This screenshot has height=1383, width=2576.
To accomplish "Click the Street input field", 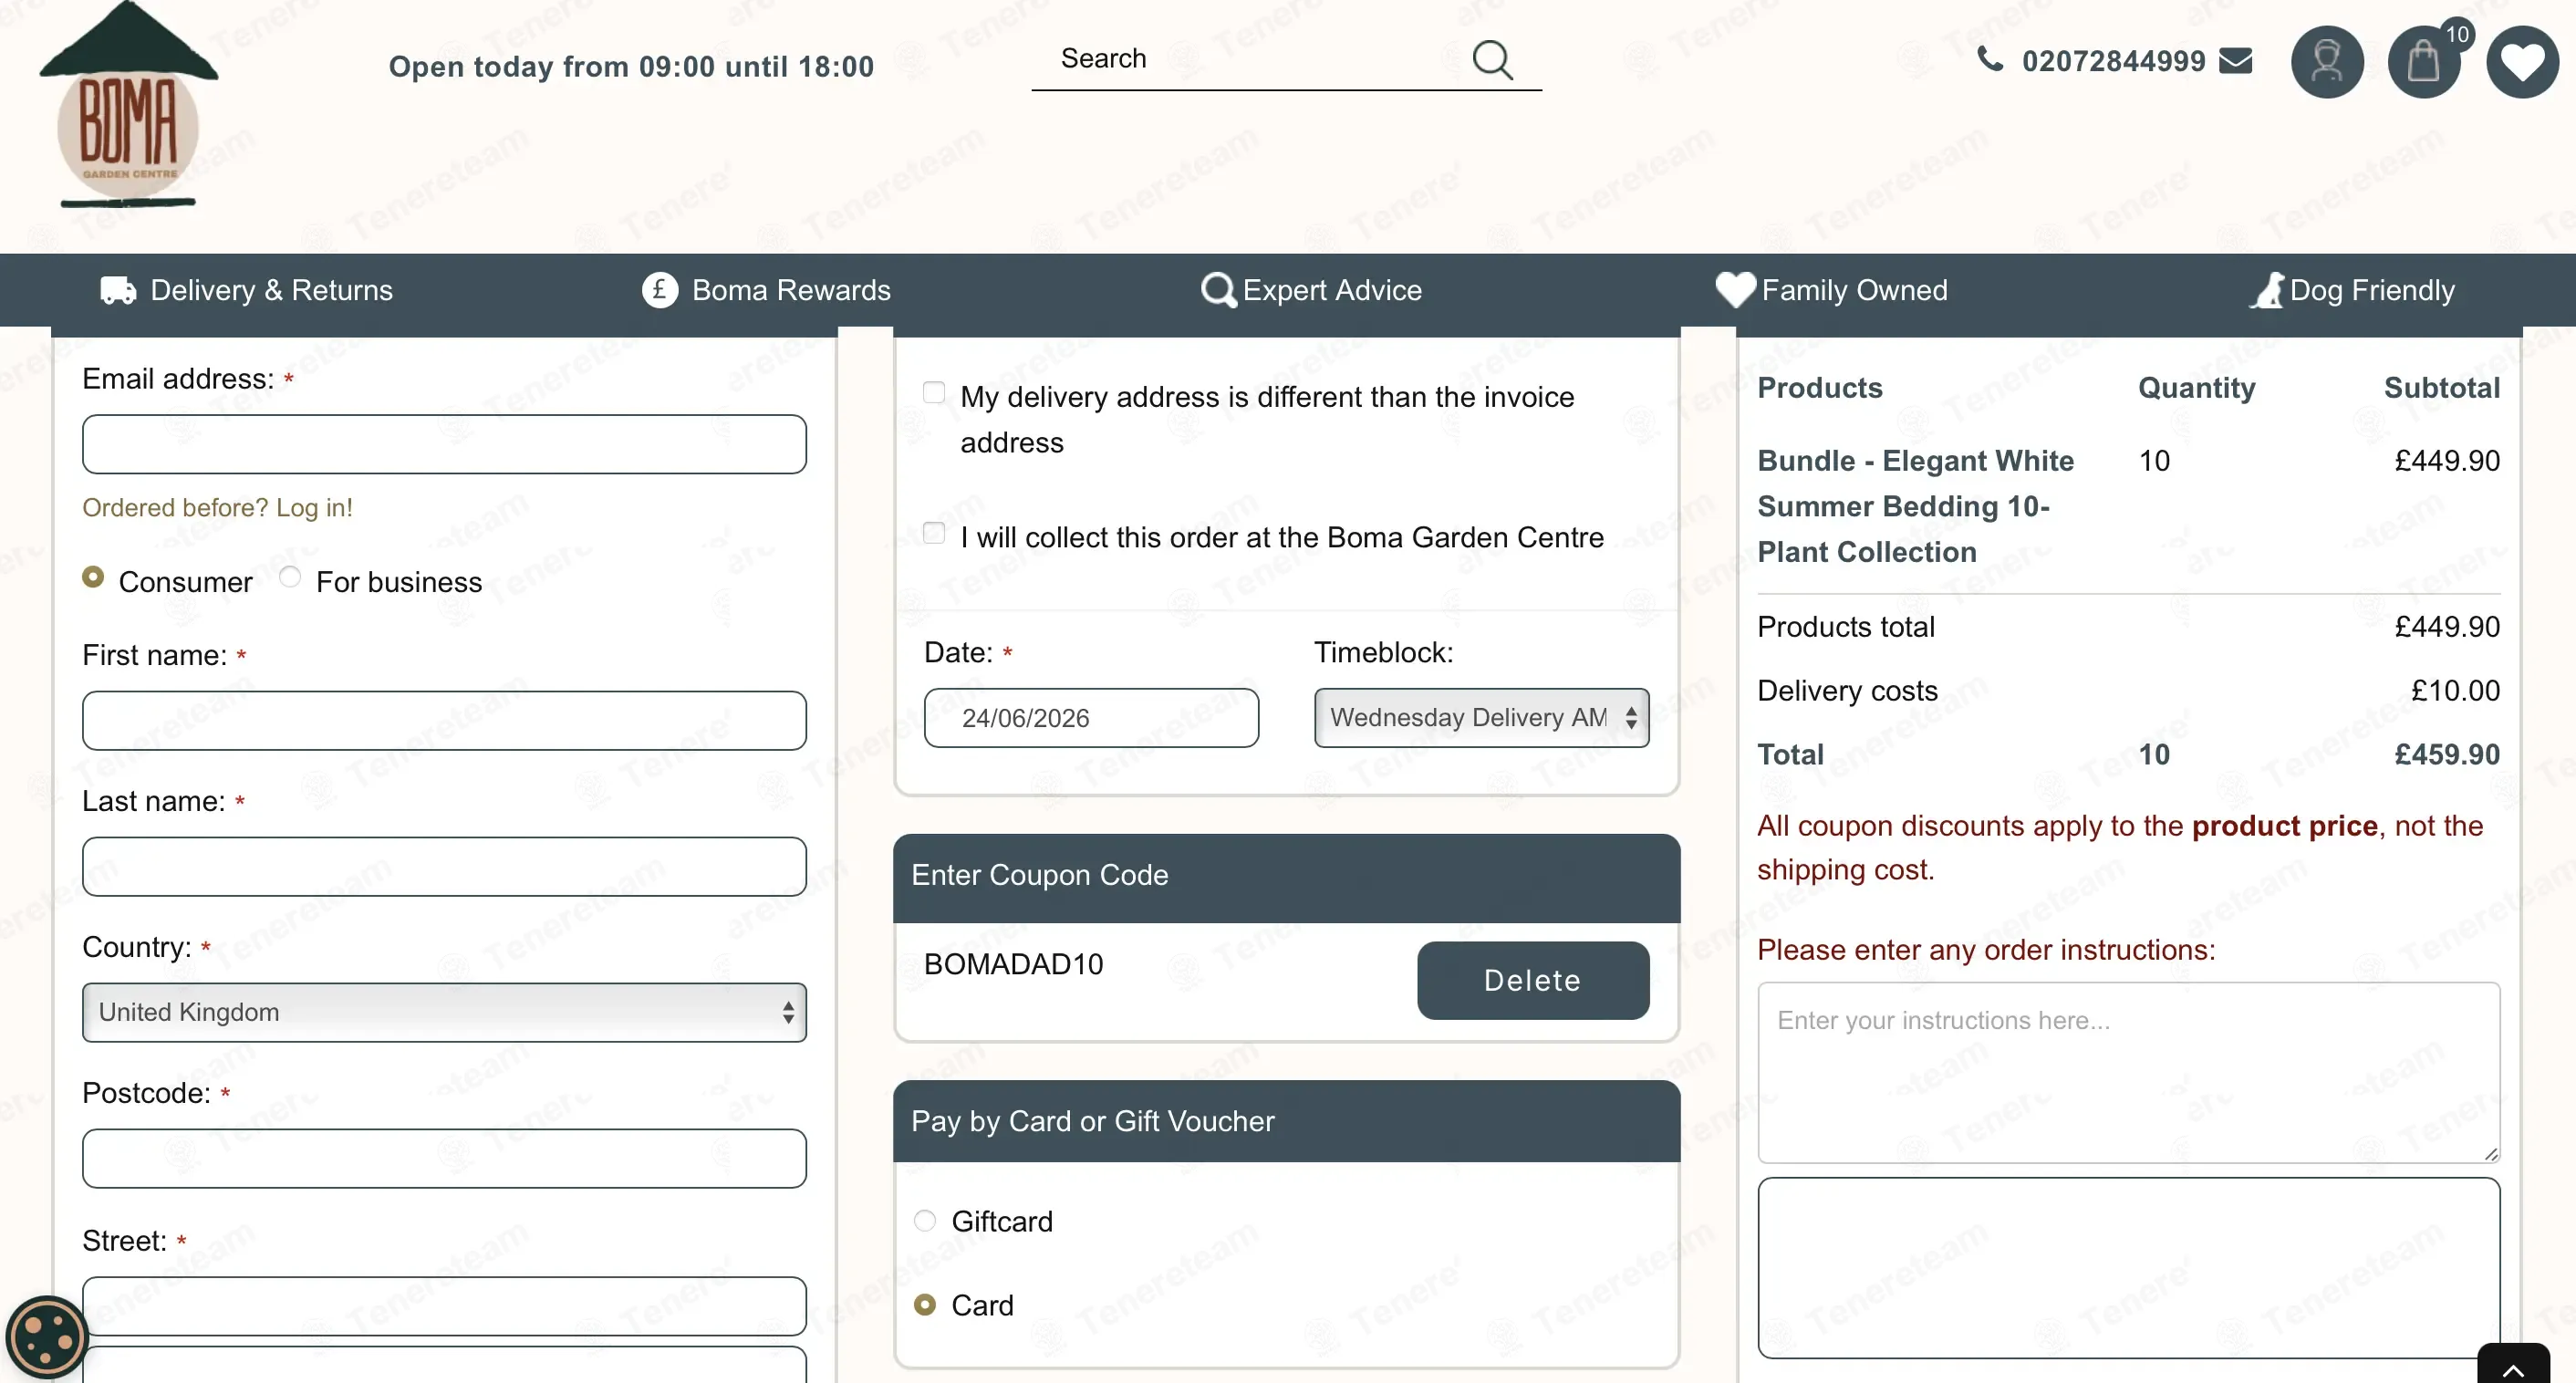I will point(444,1306).
